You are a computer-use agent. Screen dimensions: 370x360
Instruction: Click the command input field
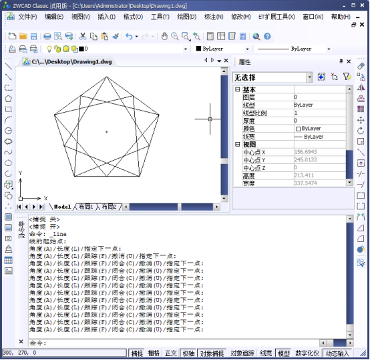point(174,343)
